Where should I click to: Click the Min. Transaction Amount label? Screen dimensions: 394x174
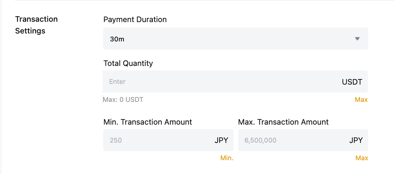click(x=148, y=122)
